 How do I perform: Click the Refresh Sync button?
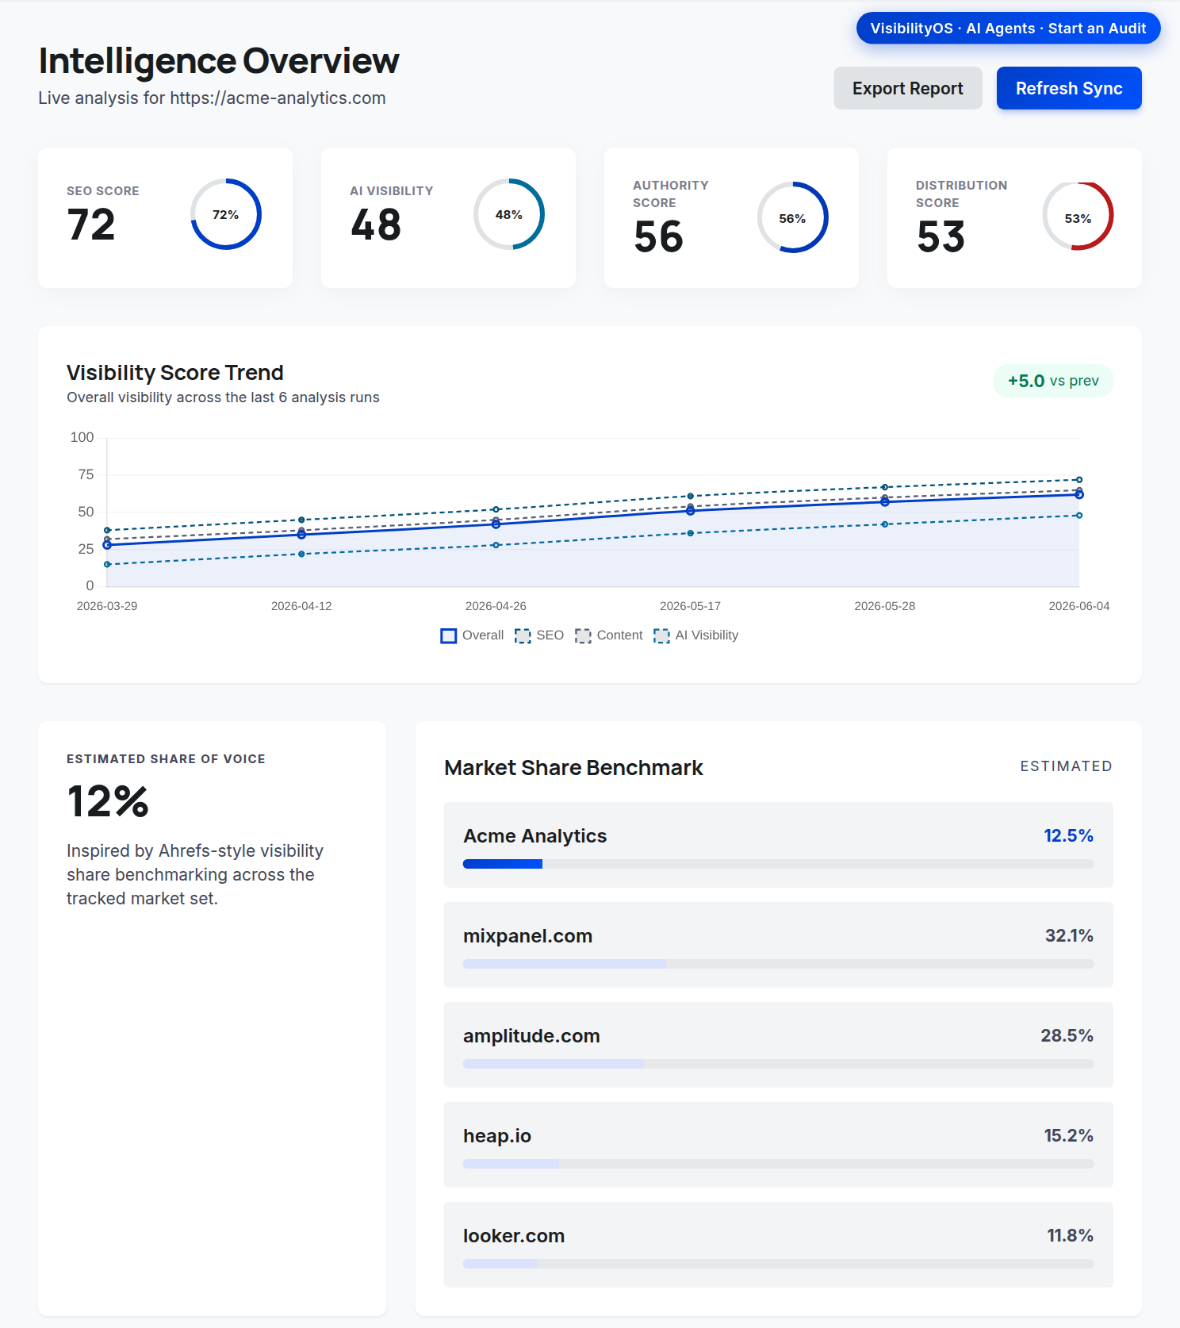click(1068, 88)
